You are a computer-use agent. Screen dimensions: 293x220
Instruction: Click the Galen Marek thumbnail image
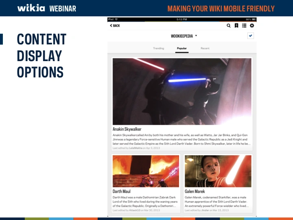tap(218, 171)
